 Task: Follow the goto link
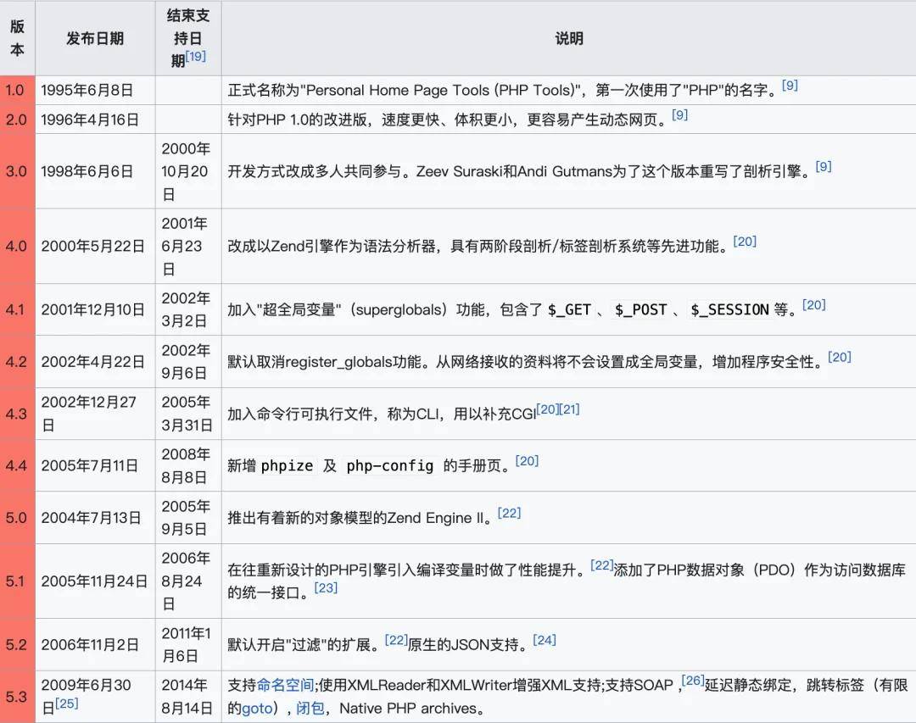[x=257, y=709]
